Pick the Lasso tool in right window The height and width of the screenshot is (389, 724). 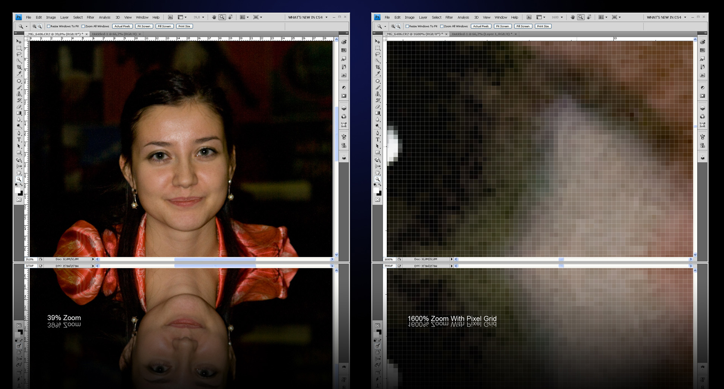(x=378, y=54)
